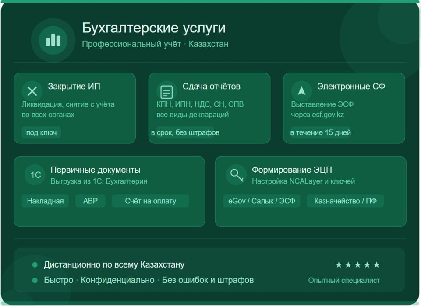Select the под ключ tag
This screenshot has height=306, width=421.
(x=41, y=132)
